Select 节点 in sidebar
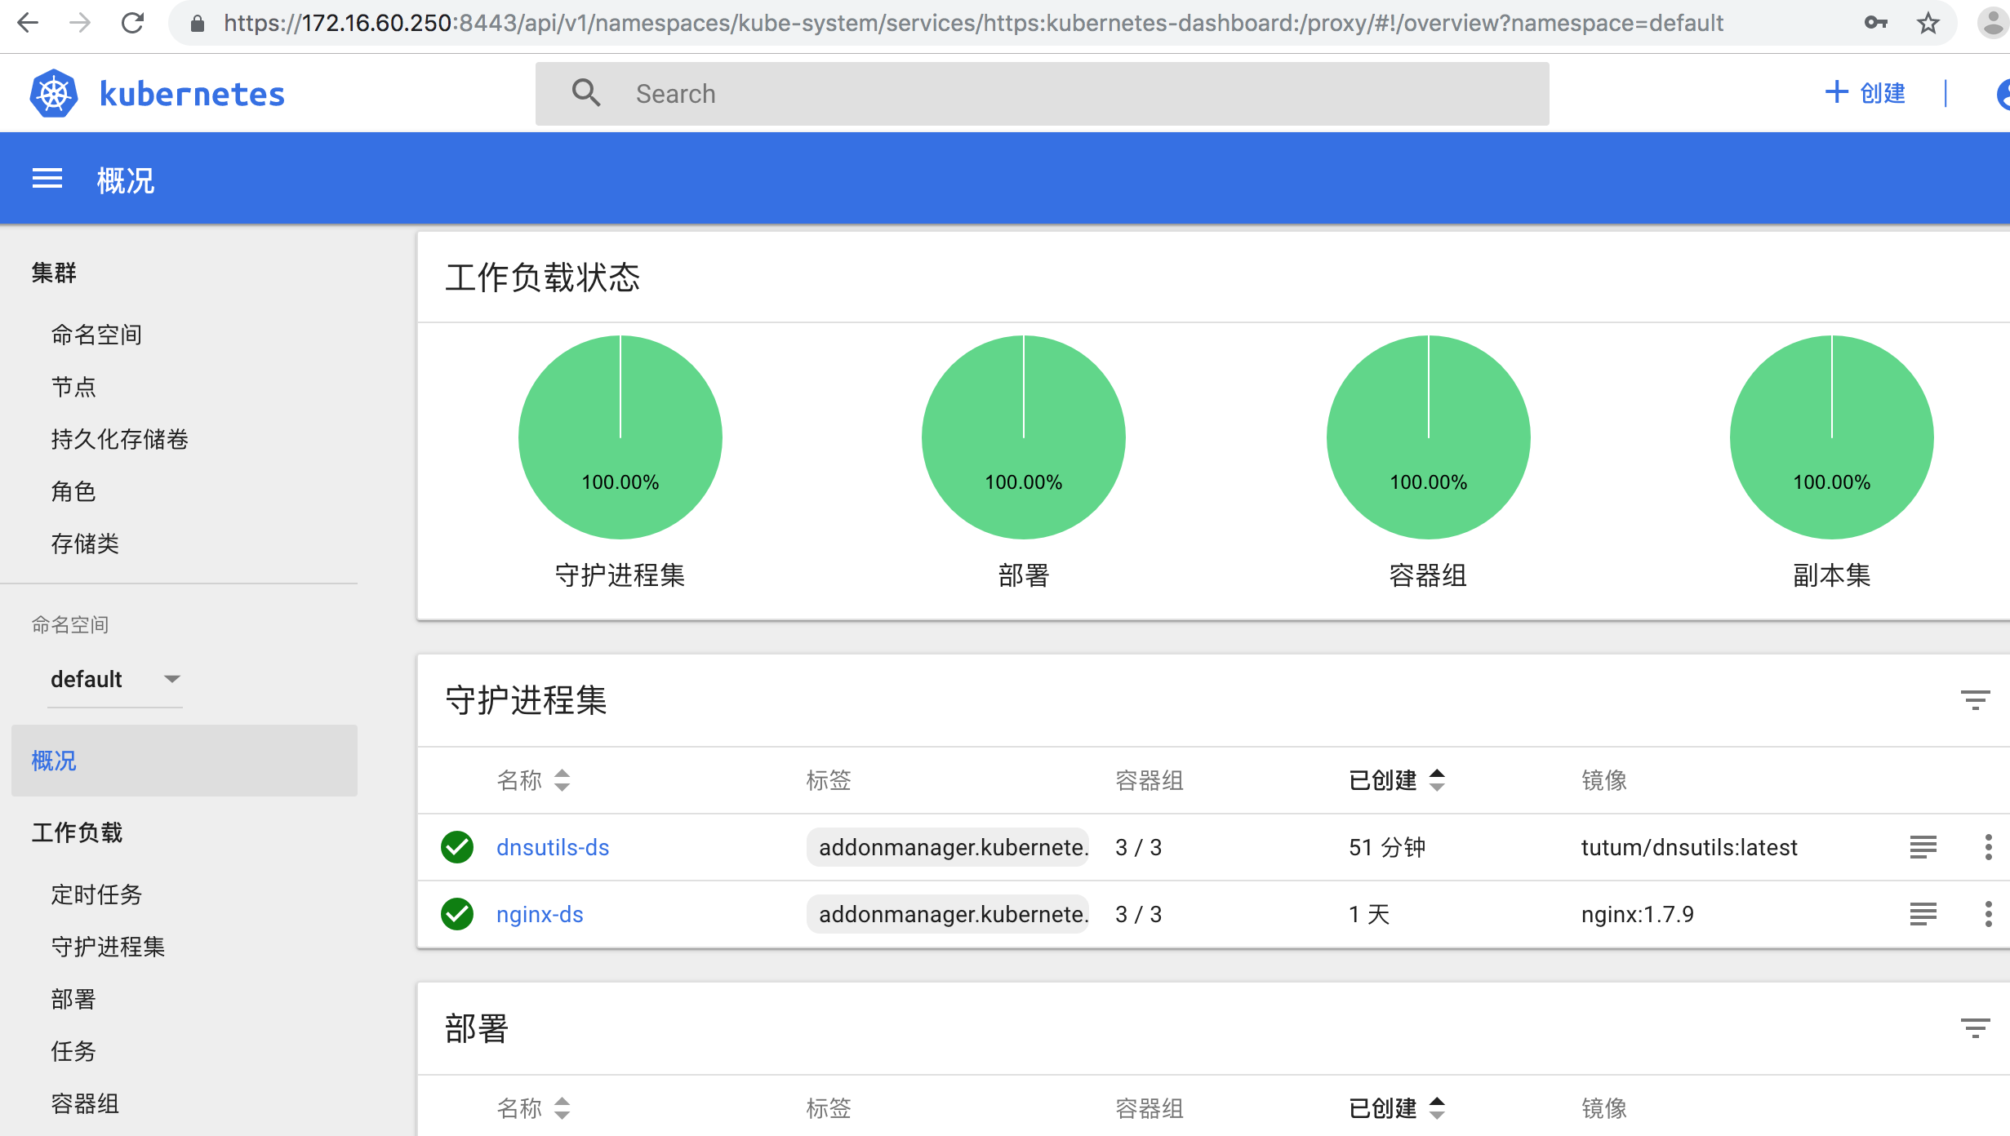Viewport: 2010px width, 1136px height. [73, 387]
